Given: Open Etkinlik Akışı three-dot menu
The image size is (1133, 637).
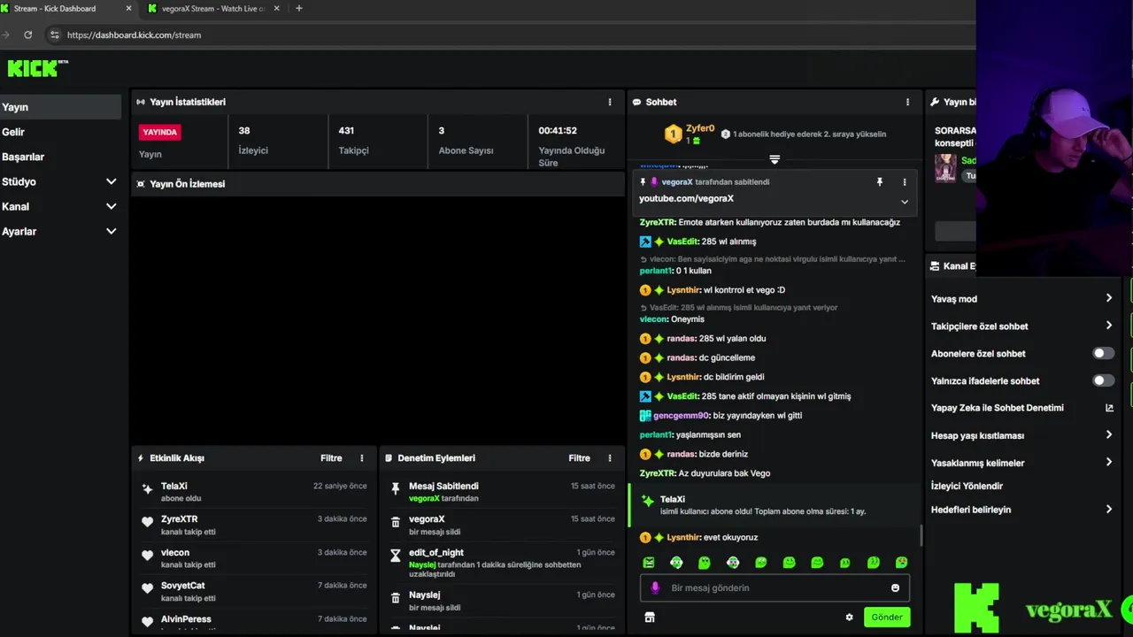Looking at the screenshot, I should tap(361, 458).
